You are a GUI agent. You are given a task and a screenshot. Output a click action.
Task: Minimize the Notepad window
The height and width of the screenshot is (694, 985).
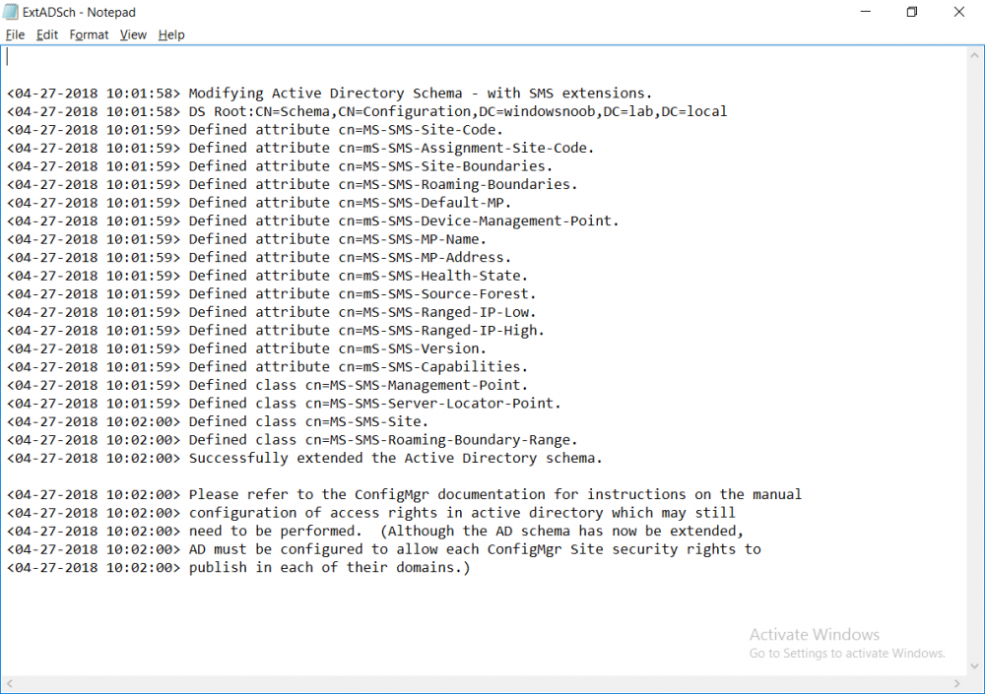pyautogui.click(x=866, y=12)
